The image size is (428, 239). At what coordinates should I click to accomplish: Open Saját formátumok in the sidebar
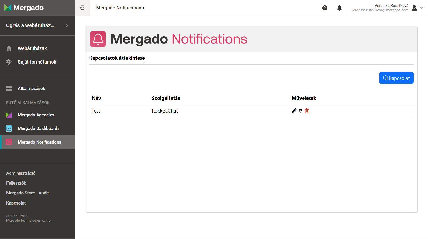(37, 62)
